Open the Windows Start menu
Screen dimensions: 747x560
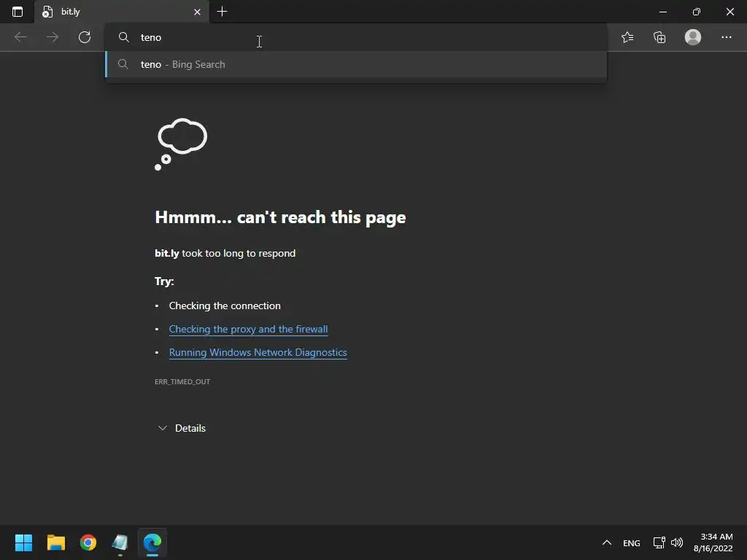(x=23, y=542)
